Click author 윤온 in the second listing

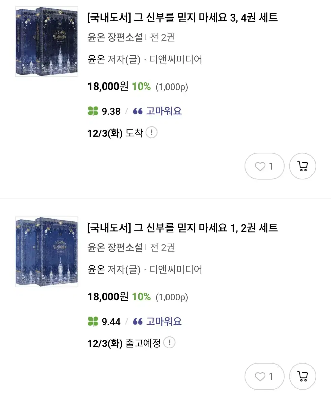[96, 269]
